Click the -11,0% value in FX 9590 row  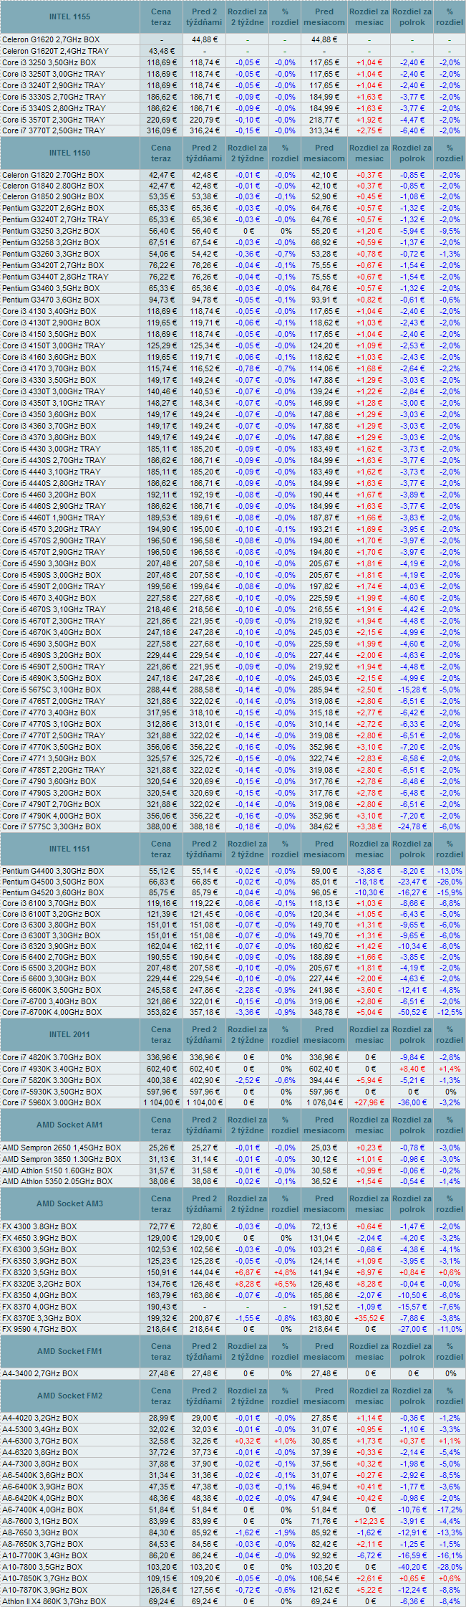[x=451, y=1329]
